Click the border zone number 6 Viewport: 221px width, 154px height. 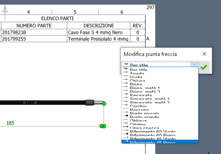point(122,12)
